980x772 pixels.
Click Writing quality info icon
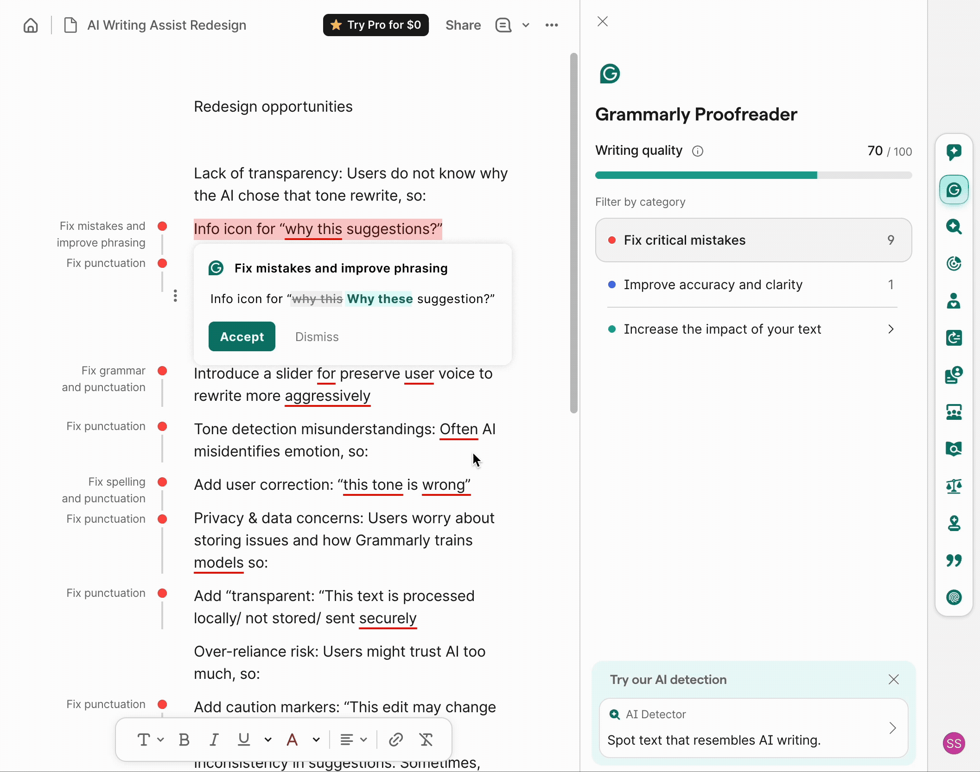[x=697, y=151]
